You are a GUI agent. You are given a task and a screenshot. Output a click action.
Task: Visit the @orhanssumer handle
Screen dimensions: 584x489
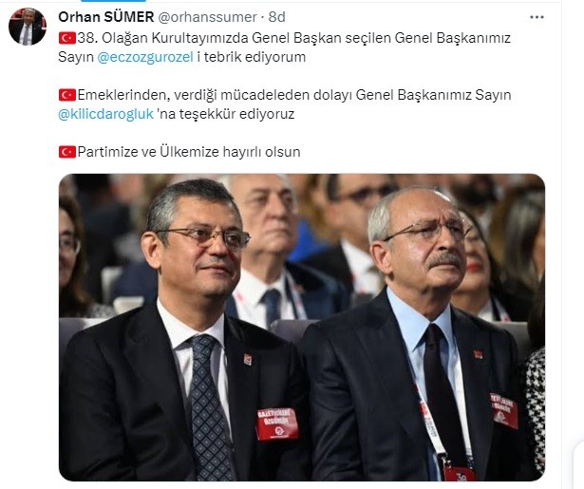(207, 17)
